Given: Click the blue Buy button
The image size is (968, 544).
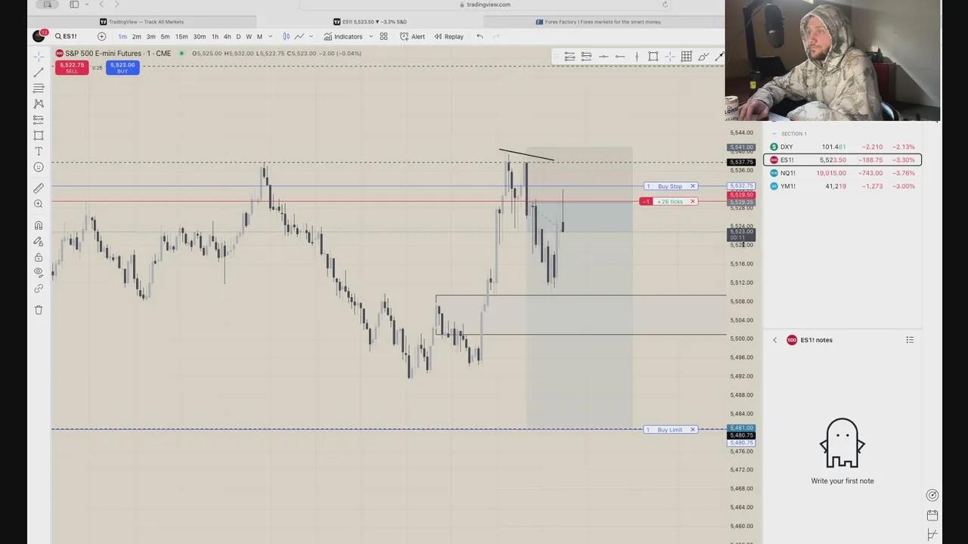Looking at the screenshot, I should coord(122,68).
